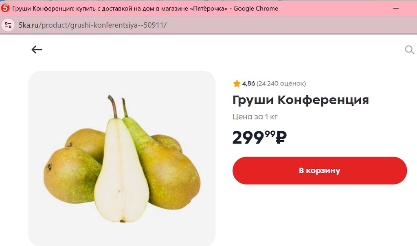The height and width of the screenshot is (246, 417).
Task: Go back using the page's left arrow
Action: pyautogui.click(x=37, y=50)
